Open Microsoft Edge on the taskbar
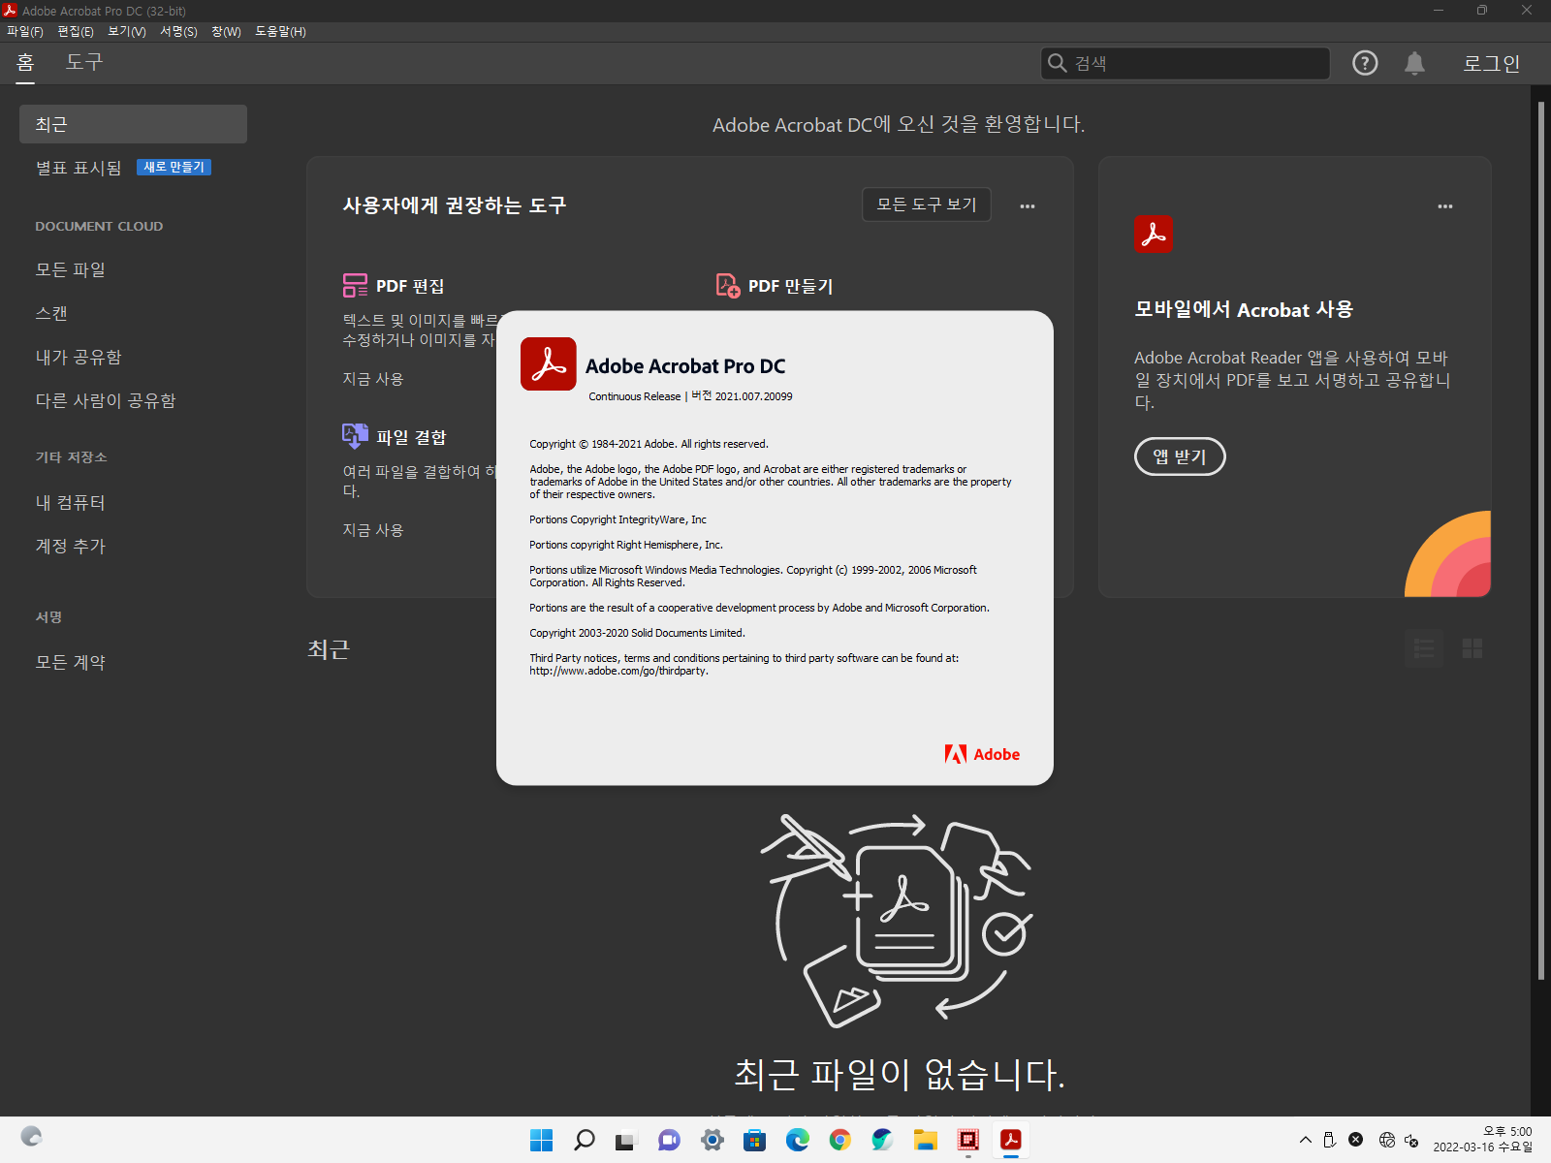Viewport: 1551px width, 1163px height. coord(798,1140)
